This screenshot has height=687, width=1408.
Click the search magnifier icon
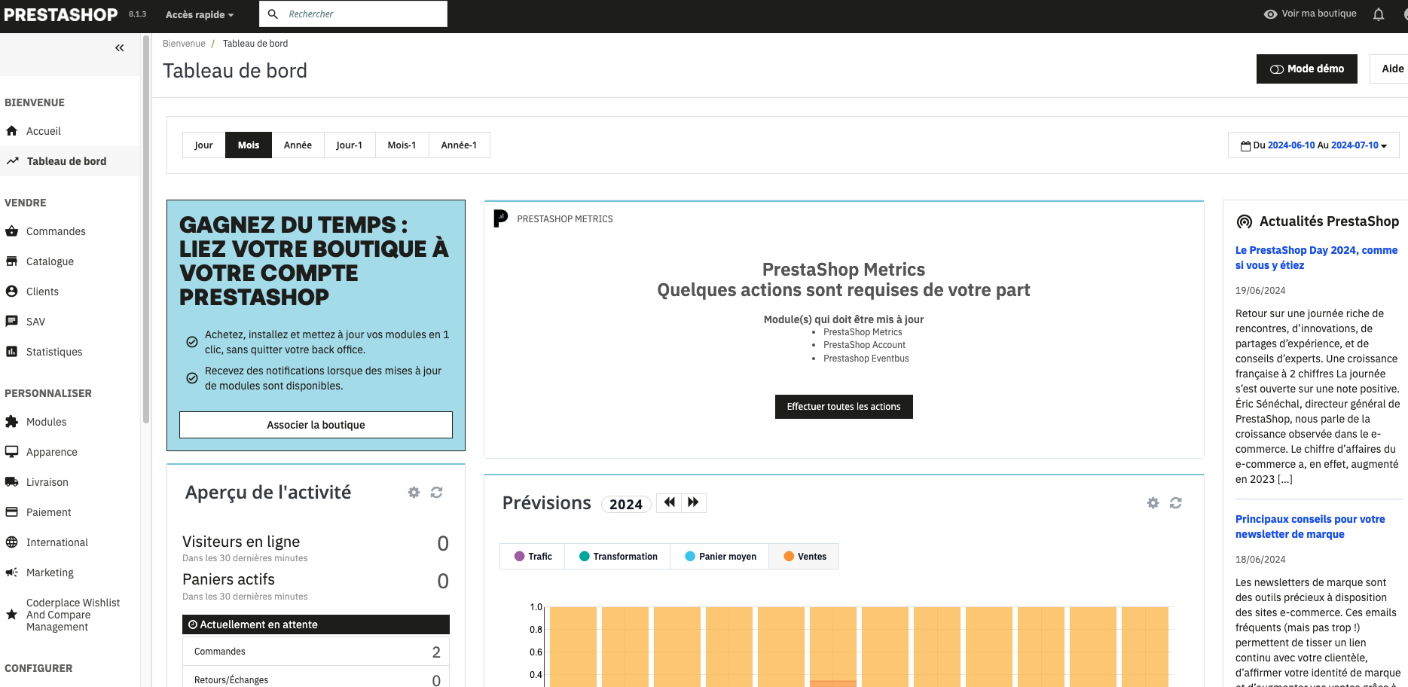click(273, 14)
